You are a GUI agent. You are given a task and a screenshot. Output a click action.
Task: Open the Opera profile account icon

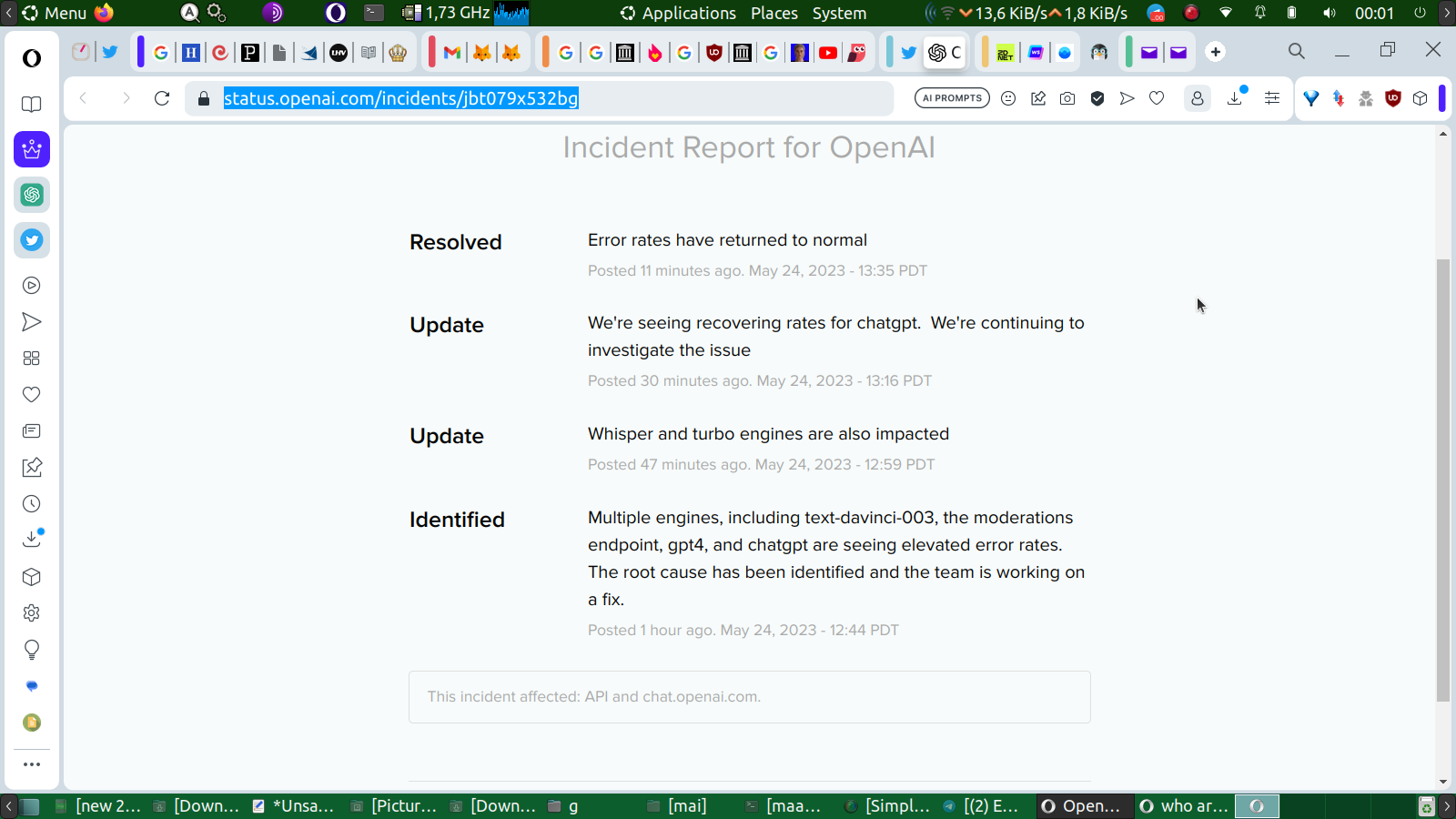1198,98
